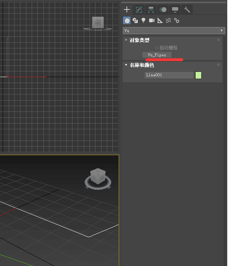Viewport: 248px width, 266px height.
Task: Open the Motion panel tab
Action: [x=163, y=10]
